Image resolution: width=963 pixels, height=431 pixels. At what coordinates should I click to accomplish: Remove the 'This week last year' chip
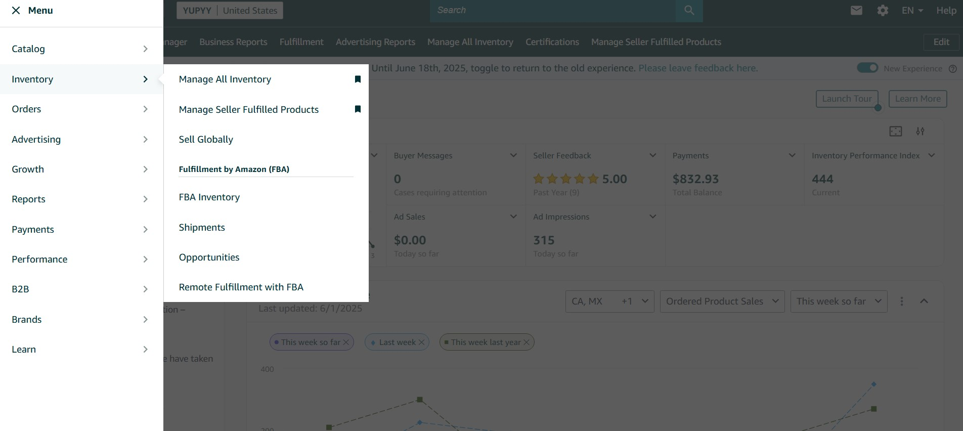[x=526, y=342]
